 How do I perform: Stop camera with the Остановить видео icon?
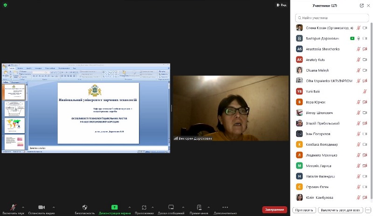[x=41, y=207]
